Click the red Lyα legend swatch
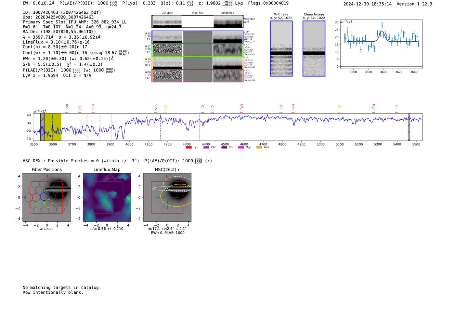The height and width of the screenshot is (310, 455). coord(188,147)
